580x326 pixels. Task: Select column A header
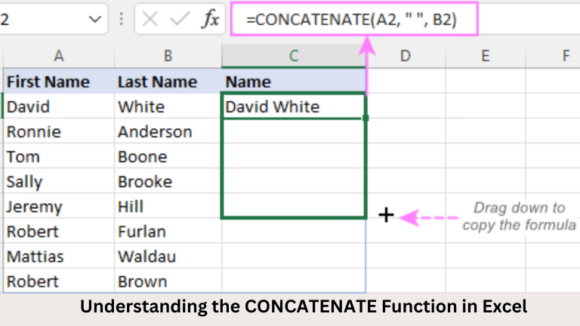click(x=57, y=55)
